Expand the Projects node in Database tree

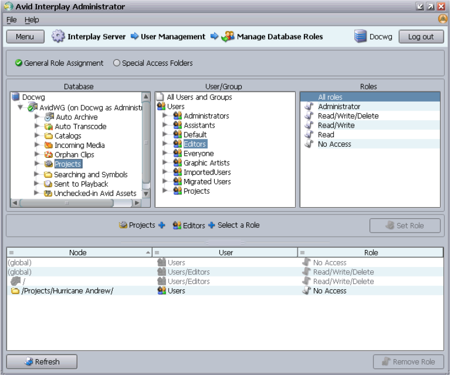pyautogui.click(x=37, y=164)
